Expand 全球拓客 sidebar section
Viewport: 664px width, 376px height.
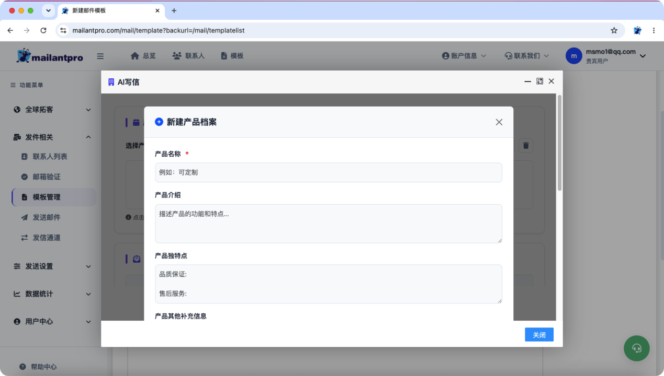click(52, 110)
